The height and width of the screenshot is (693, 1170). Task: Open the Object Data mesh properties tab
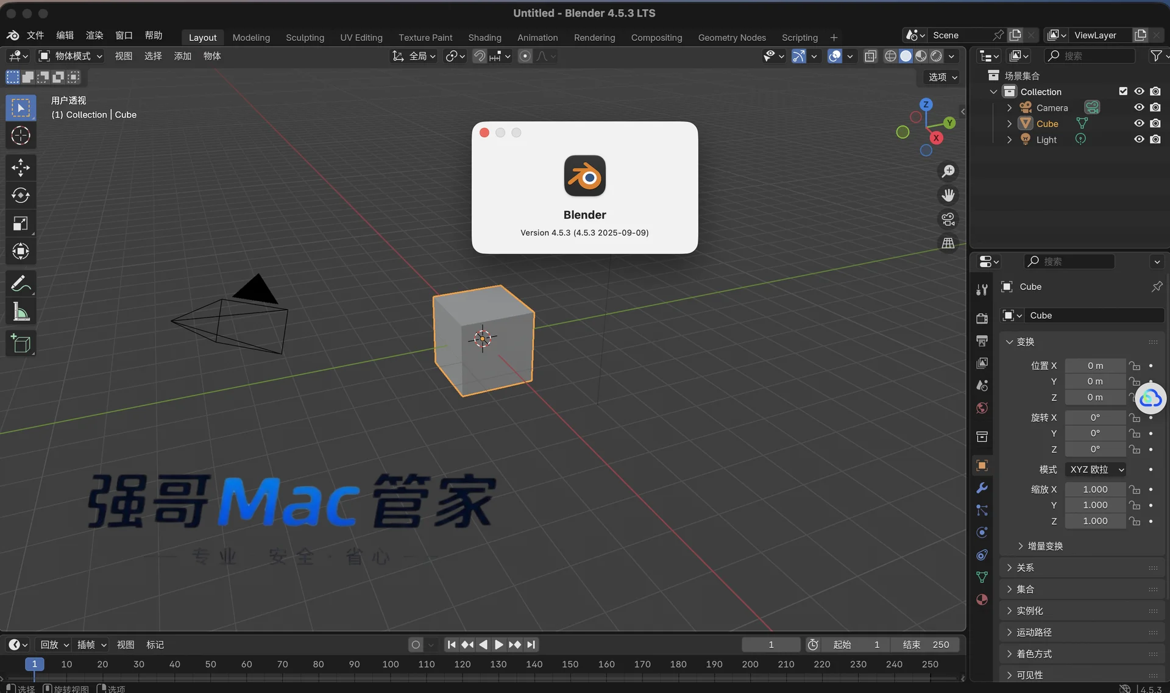click(982, 577)
